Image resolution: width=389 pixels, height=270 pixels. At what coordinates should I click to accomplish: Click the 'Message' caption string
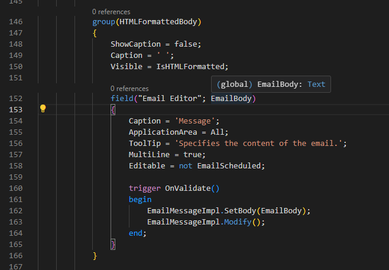point(194,121)
